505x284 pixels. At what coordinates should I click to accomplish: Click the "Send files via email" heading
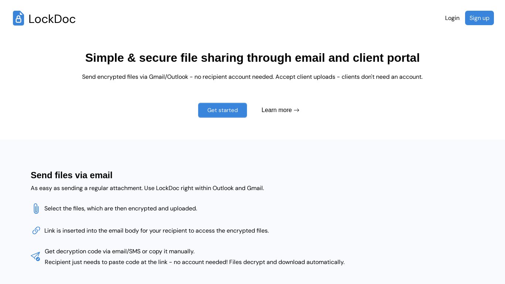71,175
